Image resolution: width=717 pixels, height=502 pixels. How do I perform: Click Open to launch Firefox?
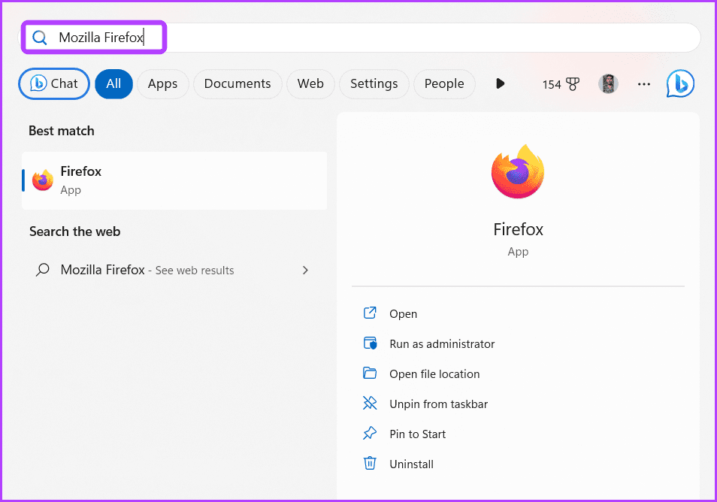403,313
